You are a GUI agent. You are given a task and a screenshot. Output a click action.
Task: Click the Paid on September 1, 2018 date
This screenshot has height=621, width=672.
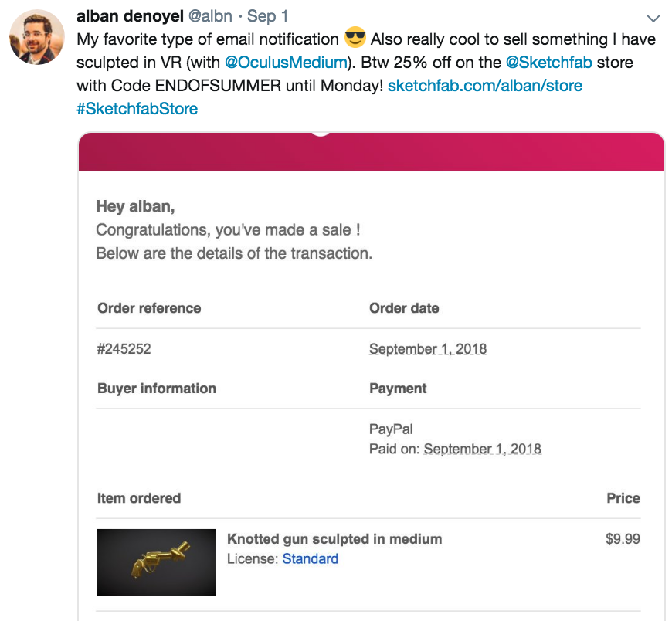482,449
